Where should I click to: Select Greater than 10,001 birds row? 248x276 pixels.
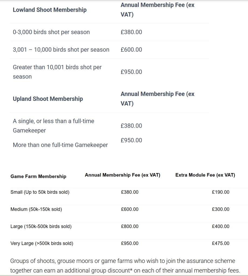[57, 72]
